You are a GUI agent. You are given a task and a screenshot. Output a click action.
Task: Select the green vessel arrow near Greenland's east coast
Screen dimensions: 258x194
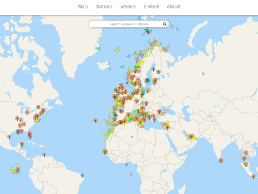pyautogui.click(x=98, y=48)
